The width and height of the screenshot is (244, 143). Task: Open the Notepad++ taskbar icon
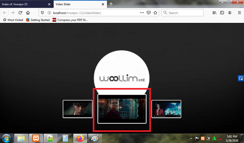51,138
